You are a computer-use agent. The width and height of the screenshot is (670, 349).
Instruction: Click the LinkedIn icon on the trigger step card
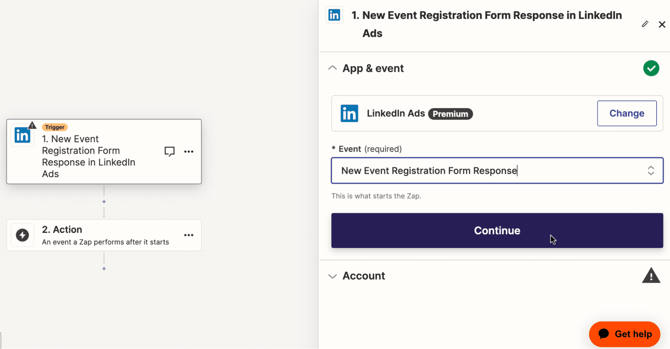(x=22, y=135)
